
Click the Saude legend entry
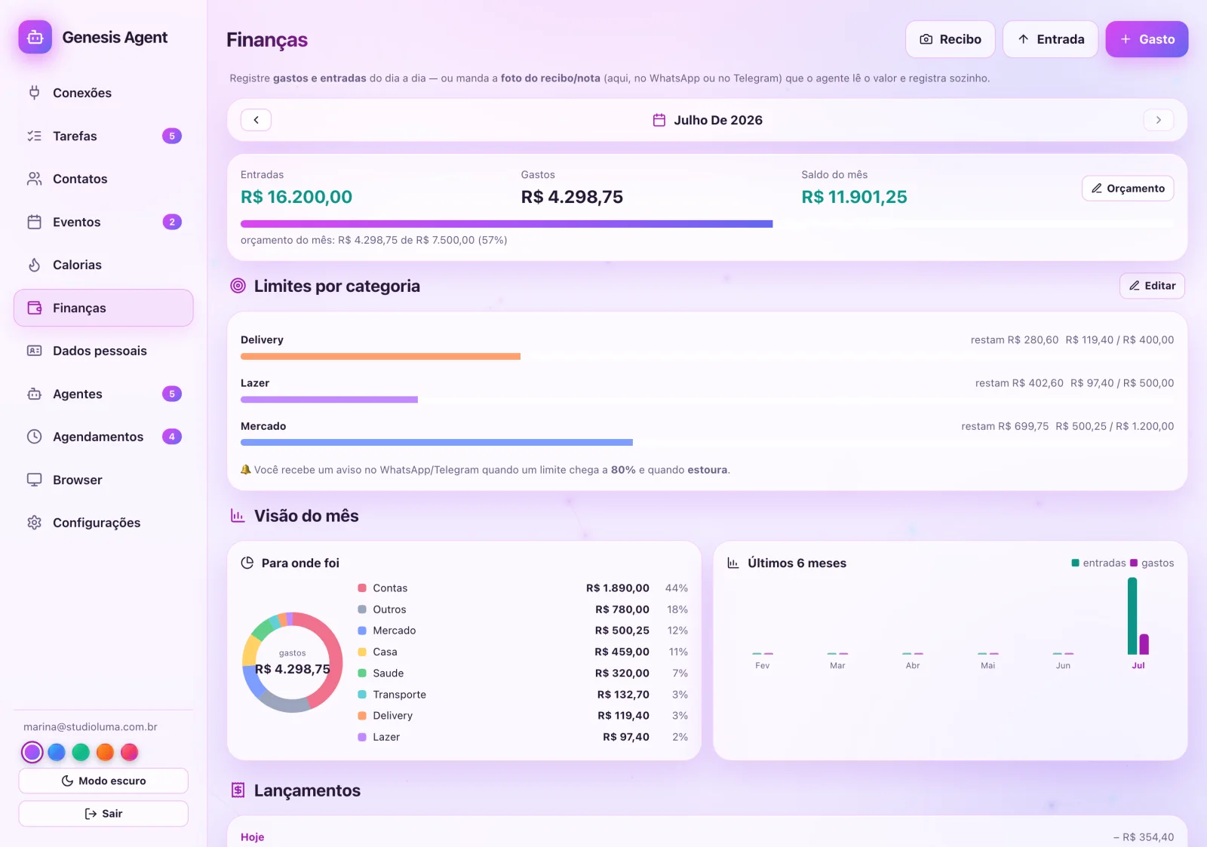click(523, 674)
